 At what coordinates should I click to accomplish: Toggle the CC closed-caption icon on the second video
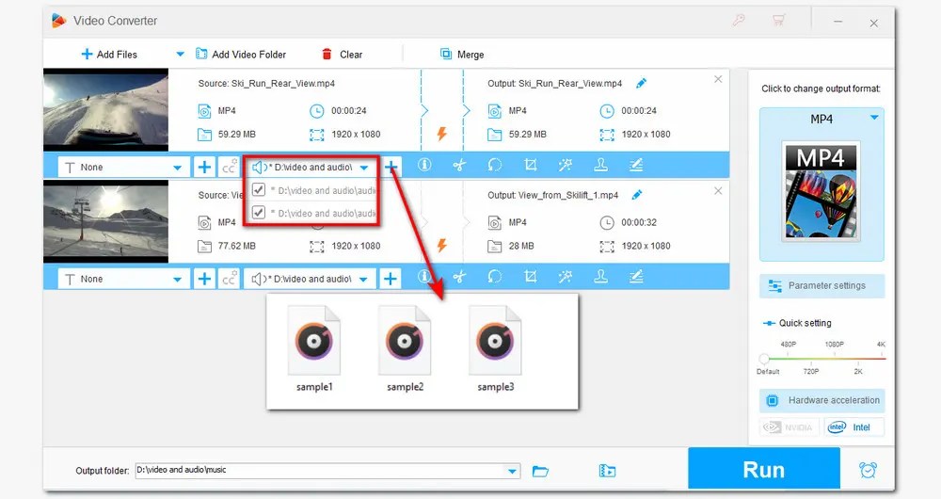tap(229, 279)
